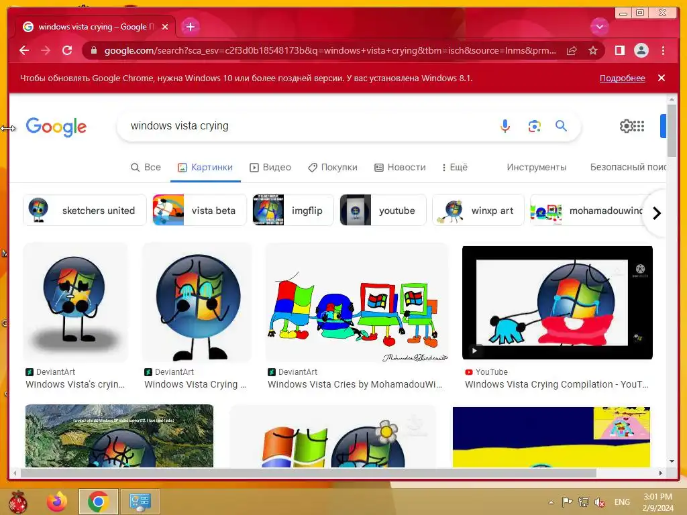Click the vertical scrollbar thumb

672,131
